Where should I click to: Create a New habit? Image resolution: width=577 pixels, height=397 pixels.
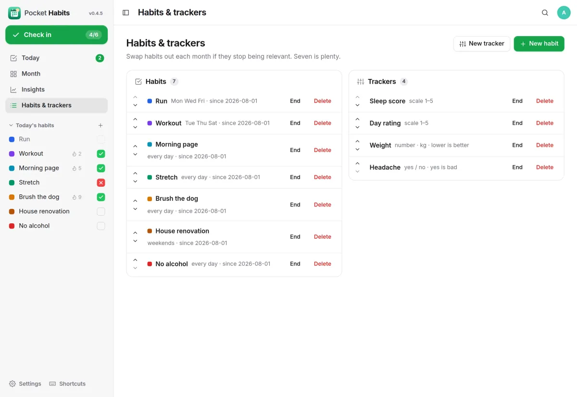pos(539,44)
